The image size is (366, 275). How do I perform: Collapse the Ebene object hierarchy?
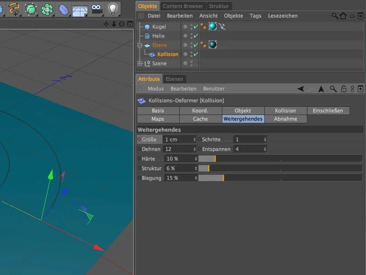140,45
